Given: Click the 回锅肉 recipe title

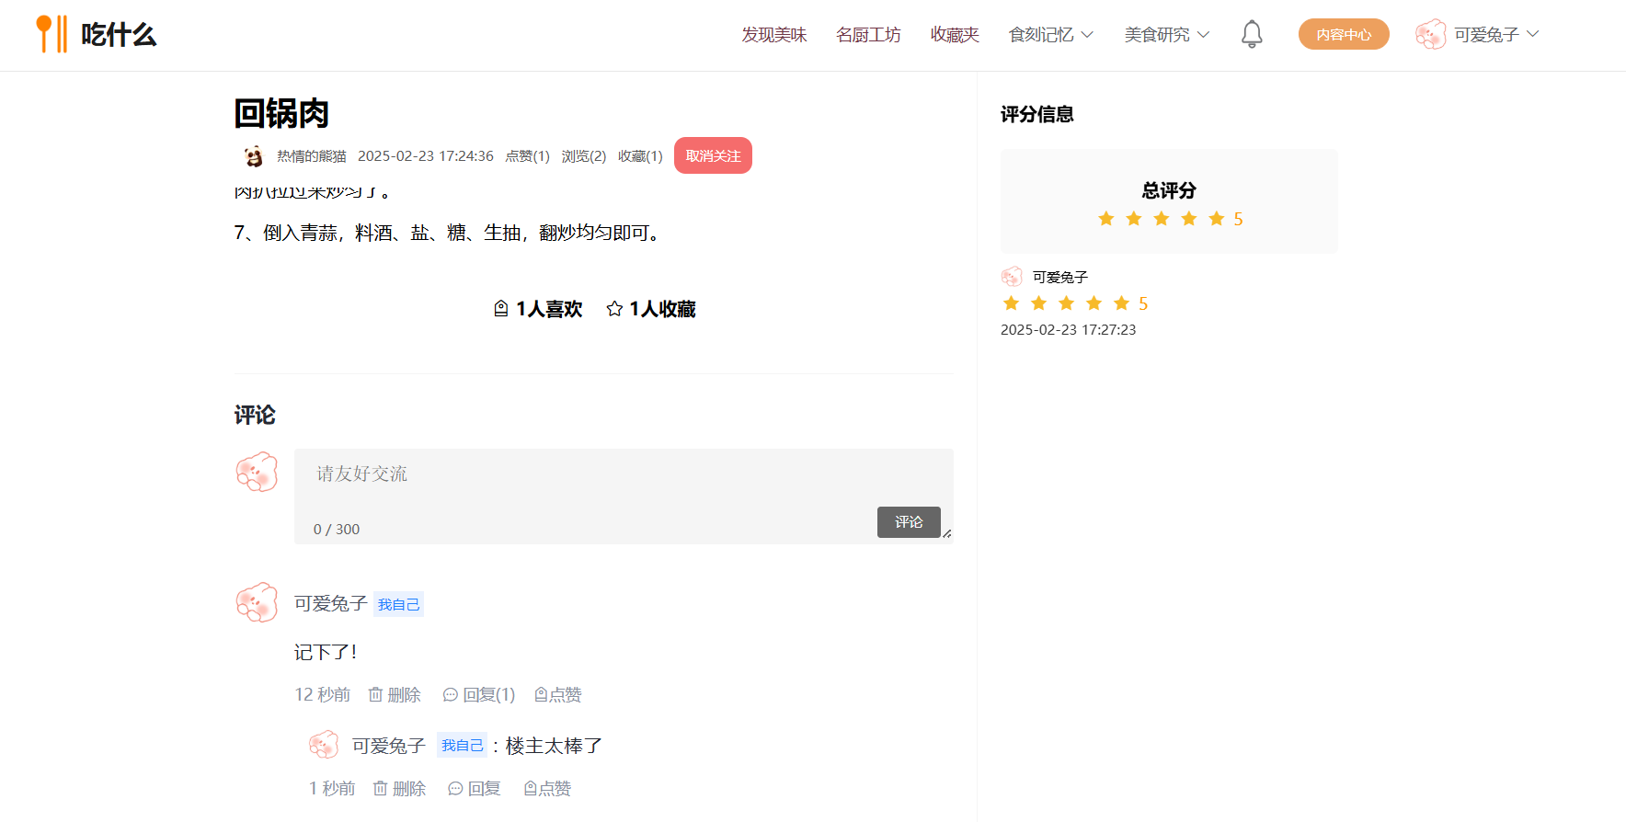Looking at the screenshot, I should point(282,113).
